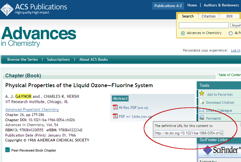This screenshot has width=241, height=162.
Task: Click the Email a Colleague link
Action: point(219,110)
